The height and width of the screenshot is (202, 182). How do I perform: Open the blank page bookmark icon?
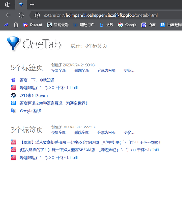tap(16, 25)
